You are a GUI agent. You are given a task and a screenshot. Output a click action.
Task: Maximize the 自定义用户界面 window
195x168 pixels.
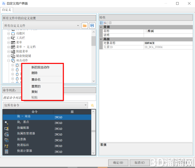[x=177, y=3]
